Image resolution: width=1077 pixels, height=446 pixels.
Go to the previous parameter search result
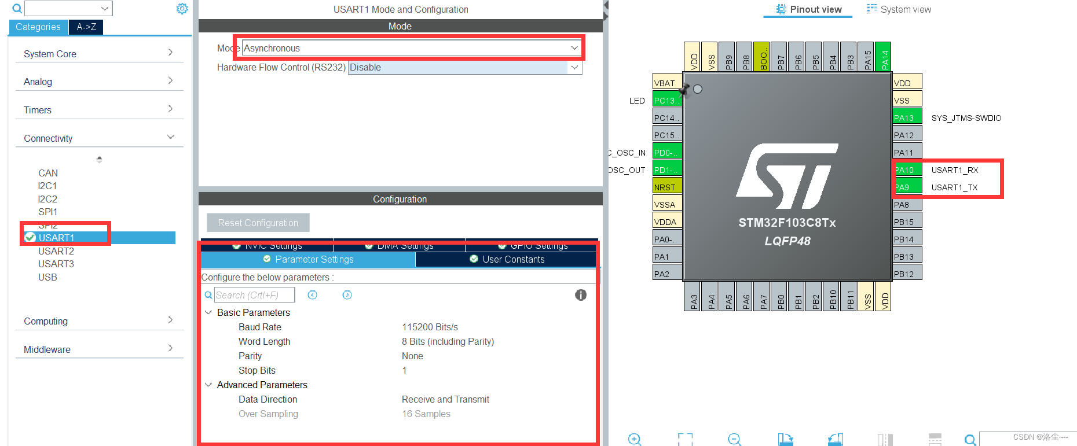(x=313, y=295)
